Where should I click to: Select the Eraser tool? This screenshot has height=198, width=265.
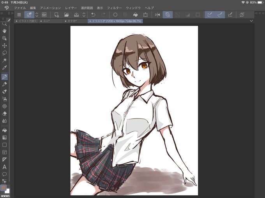(x=4, y=114)
